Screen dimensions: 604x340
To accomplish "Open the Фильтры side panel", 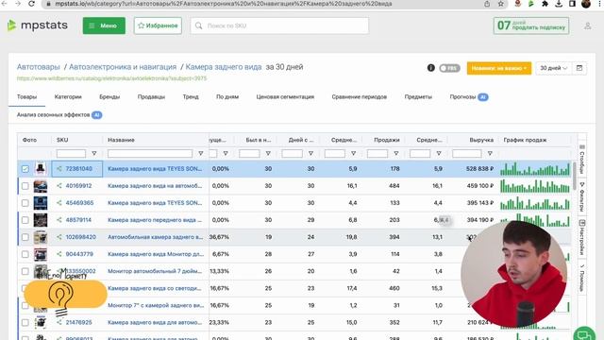I will click(x=582, y=196).
